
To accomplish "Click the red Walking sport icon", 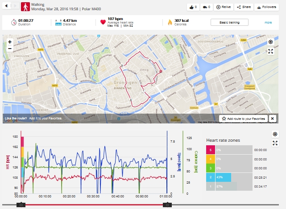I will 25,6.
